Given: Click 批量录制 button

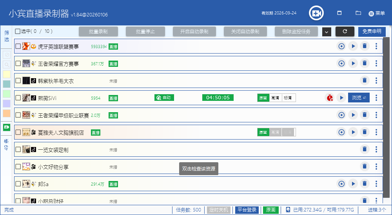Looking at the screenshot, I should pyautogui.click(x=98, y=32).
